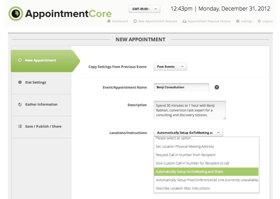
Task: Click the AppointmentCore clock logo icon
Action: 16,14
